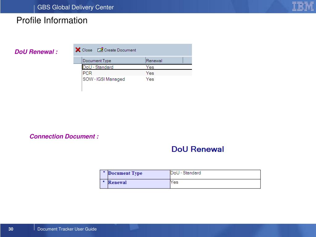Image resolution: width=316 pixels, height=237 pixels.
Task: Click the Create Document button label
Action: [x=120, y=50]
